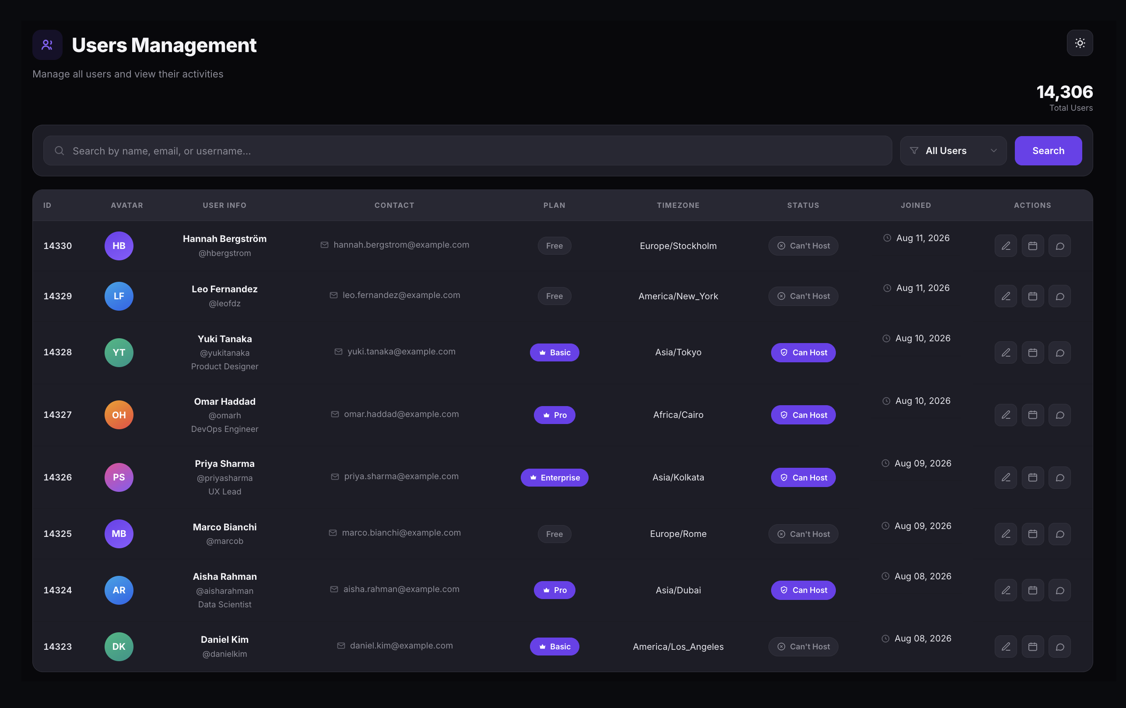Click the PS avatar of Priya Sharma
This screenshot has width=1126, height=708.
[119, 477]
